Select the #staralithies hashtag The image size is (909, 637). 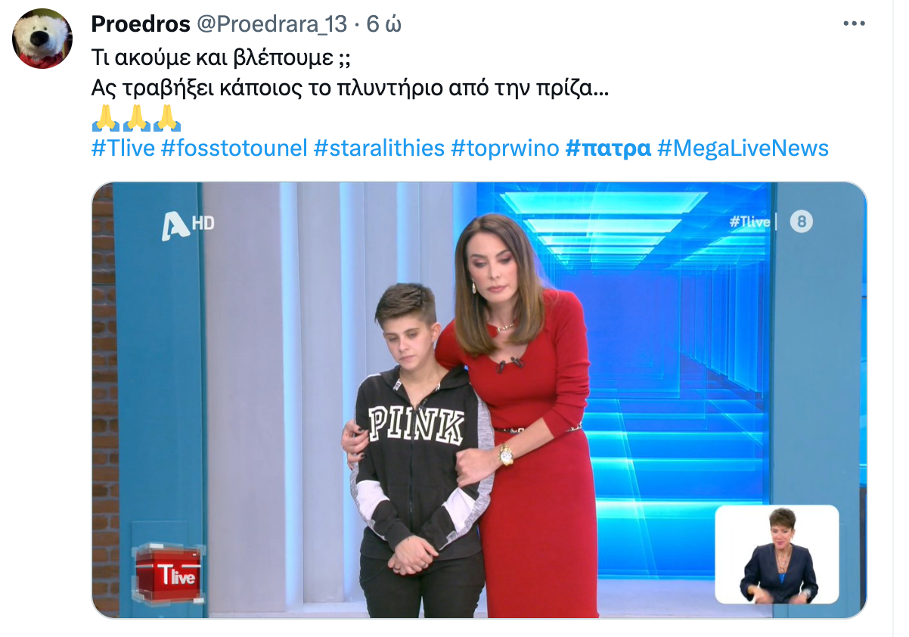click(379, 148)
